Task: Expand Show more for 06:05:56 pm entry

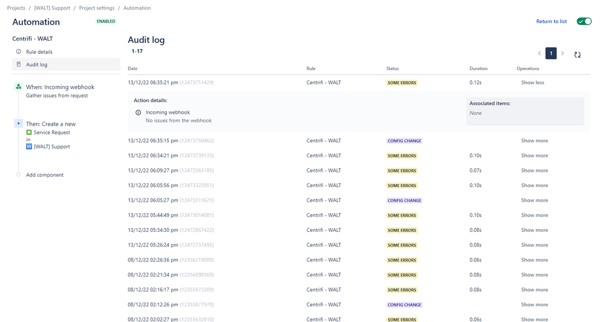Action: 534,185
